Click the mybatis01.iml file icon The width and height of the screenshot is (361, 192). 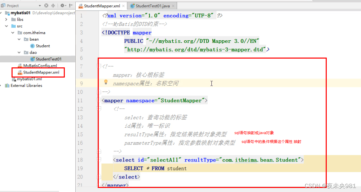tap(14, 79)
